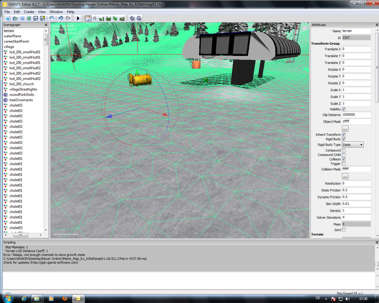The image size is (379, 303).
Task: Close the Scenegraph panel
Action: [x=46, y=25]
